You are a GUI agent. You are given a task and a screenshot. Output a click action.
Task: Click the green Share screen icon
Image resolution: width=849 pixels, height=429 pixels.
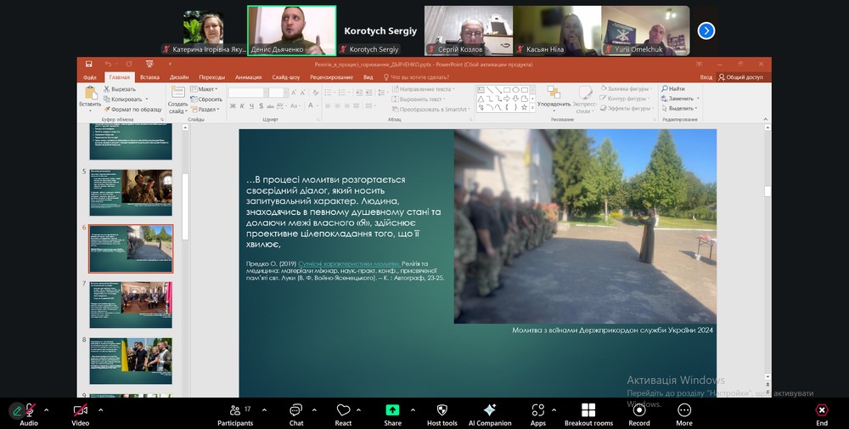click(x=392, y=410)
